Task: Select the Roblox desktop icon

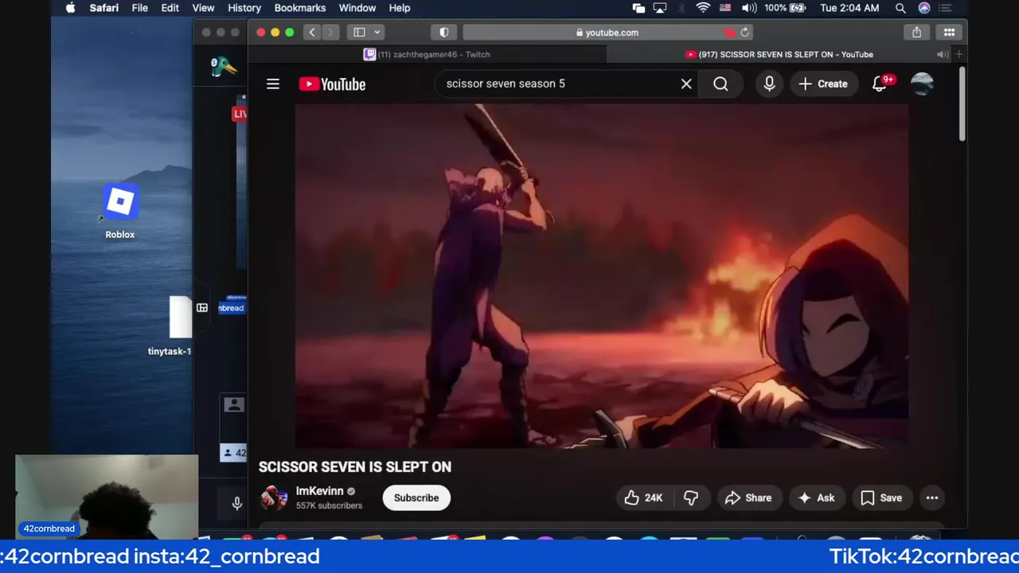Action: coord(120,212)
